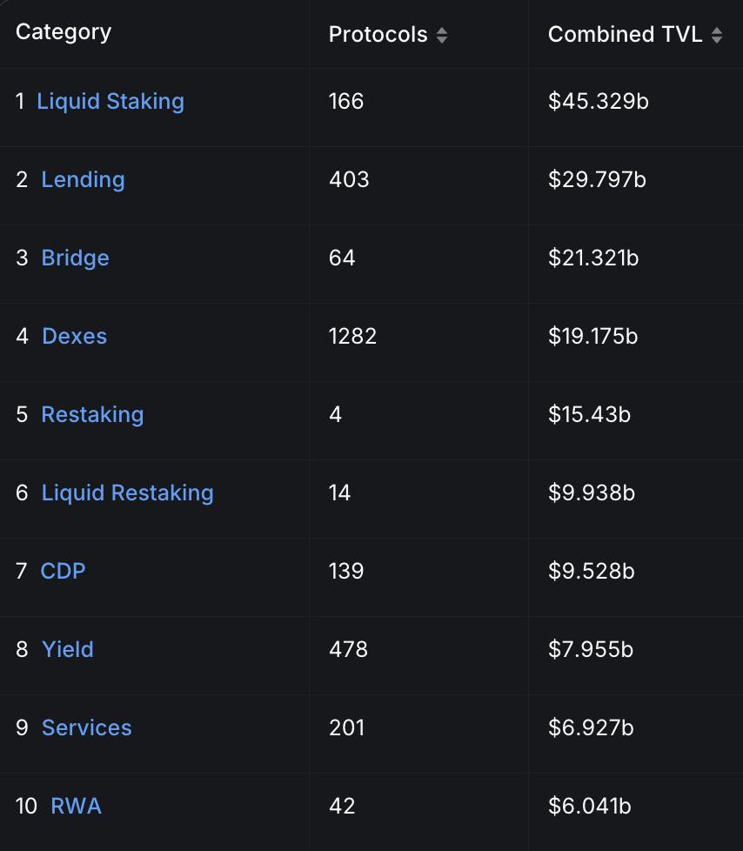The width and height of the screenshot is (743, 851).
Task: Open the Liquid Restaking category
Action: pos(127,493)
